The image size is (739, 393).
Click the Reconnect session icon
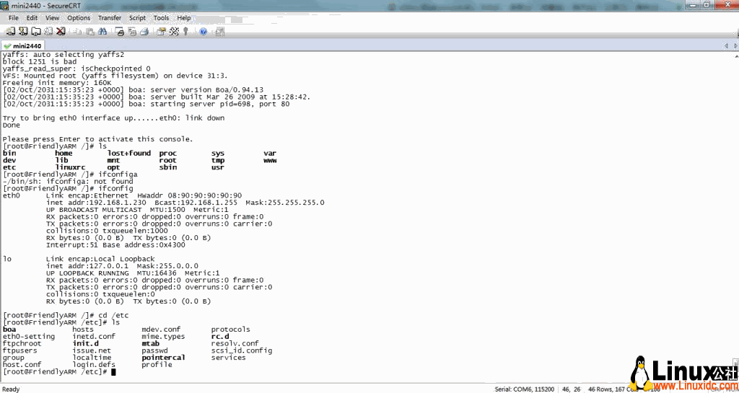[48, 32]
